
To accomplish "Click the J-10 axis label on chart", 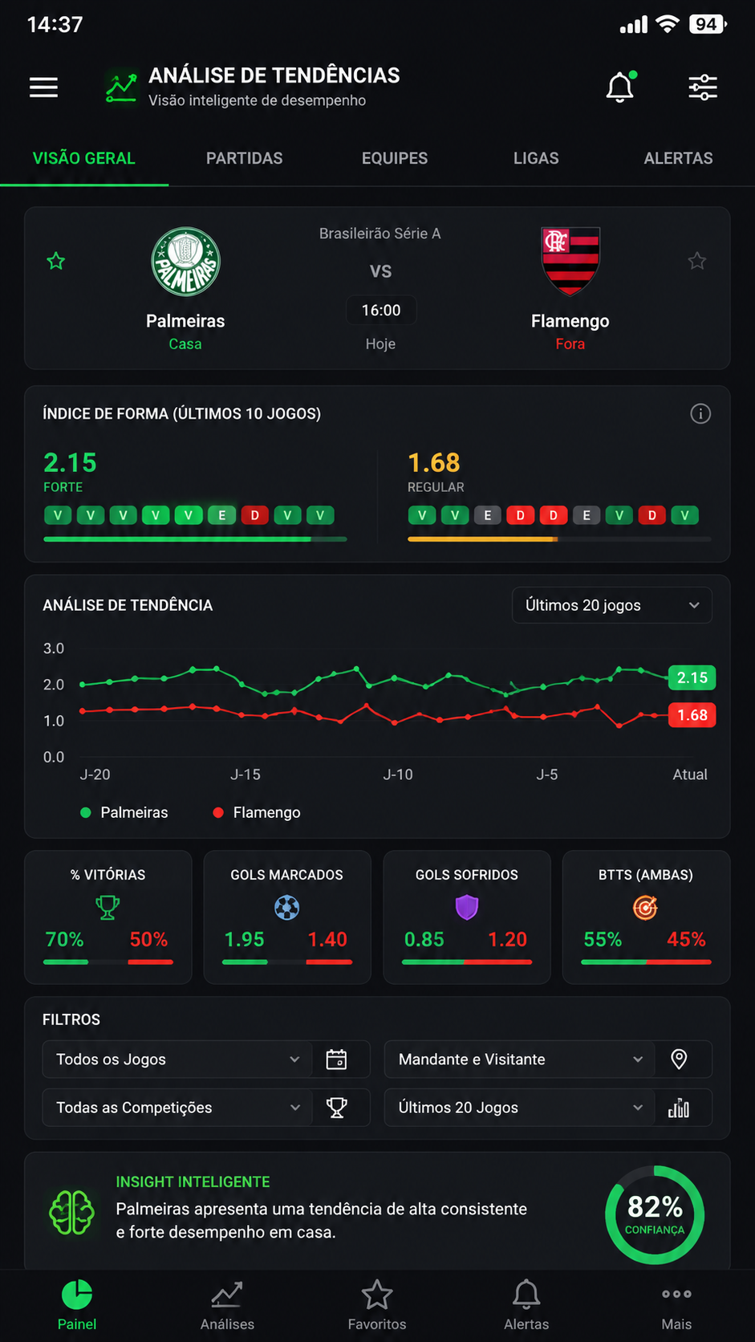I will pyautogui.click(x=398, y=775).
